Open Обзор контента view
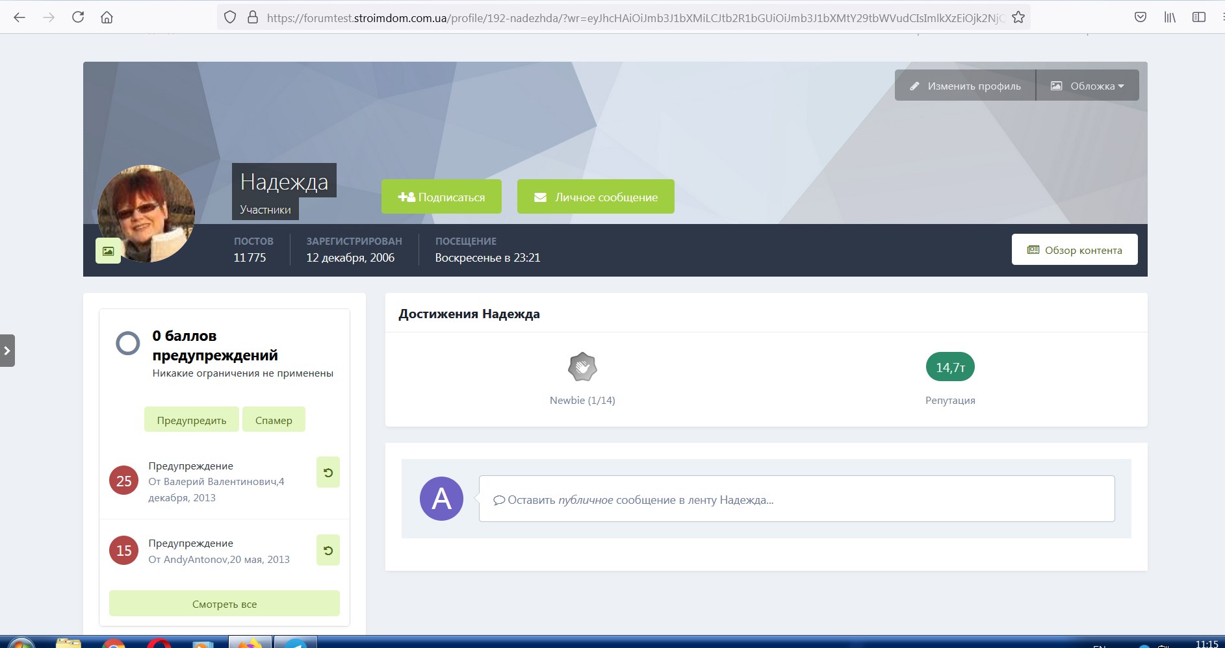The width and height of the screenshot is (1225, 648). [1075, 250]
